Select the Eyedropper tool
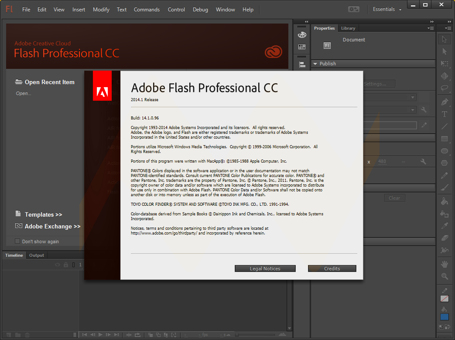Image resolution: width=455 pixels, height=340 pixels. (x=444, y=225)
